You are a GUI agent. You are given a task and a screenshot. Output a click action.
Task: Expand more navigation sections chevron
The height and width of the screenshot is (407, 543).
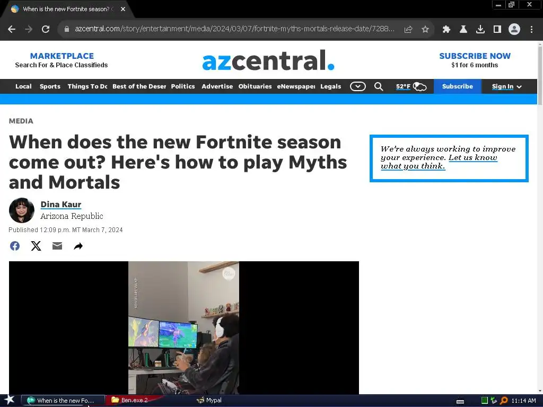click(x=358, y=86)
